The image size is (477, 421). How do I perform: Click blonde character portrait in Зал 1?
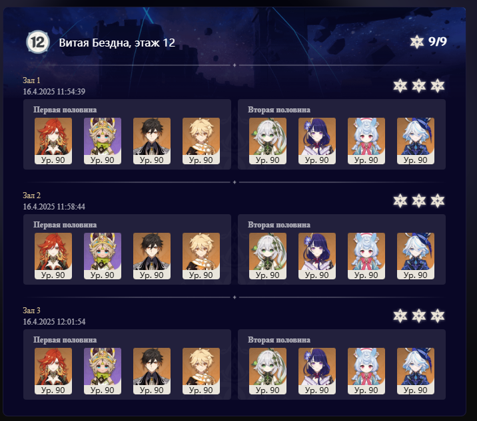(x=201, y=141)
